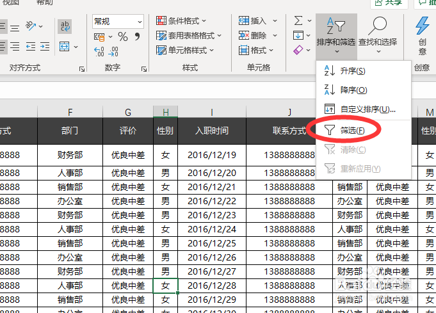The width and height of the screenshot is (436, 313).
Task: Click the Fill down icon
Action: (x=298, y=36)
